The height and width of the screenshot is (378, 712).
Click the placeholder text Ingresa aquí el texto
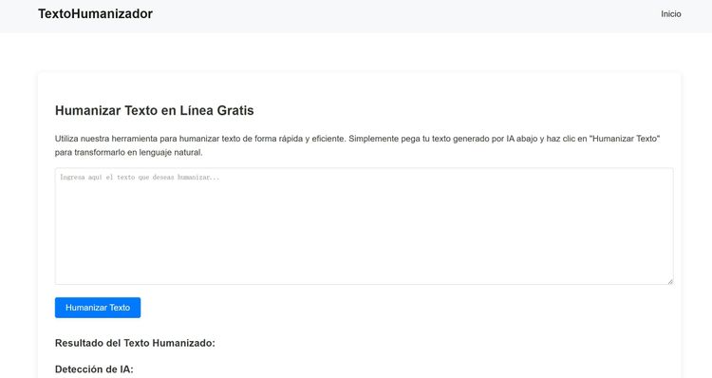tap(140, 178)
